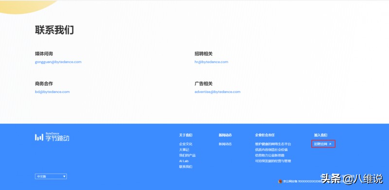
Task: Open 可持续发展的经营与管理 link
Action: point(273,161)
